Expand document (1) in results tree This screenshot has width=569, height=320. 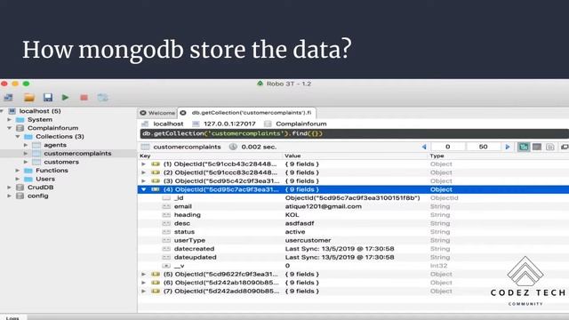coord(144,164)
